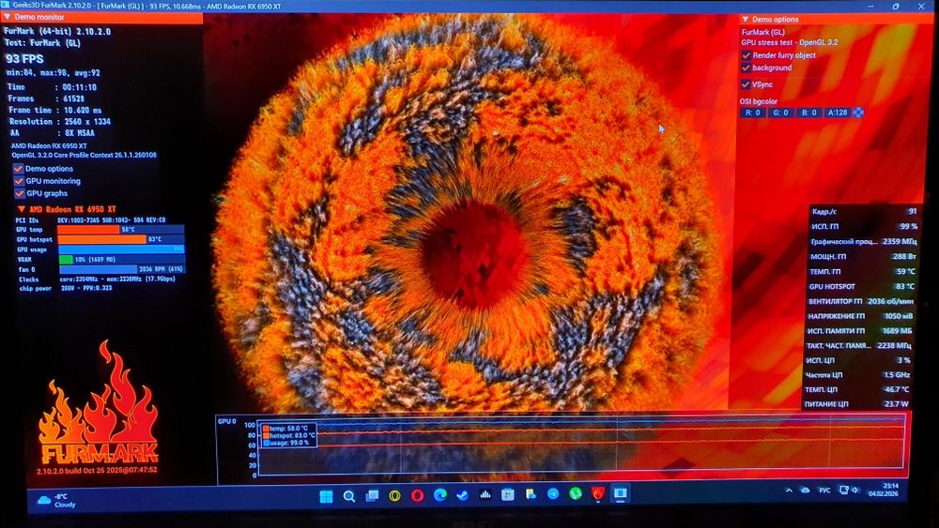Open the green phone app on taskbar
Screen dimensions: 939x528
click(x=575, y=493)
